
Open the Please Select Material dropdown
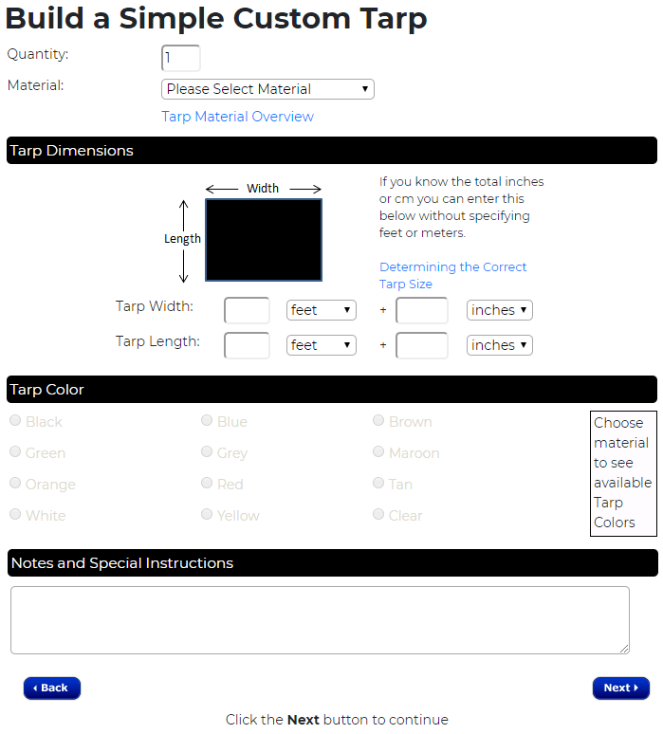[267, 89]
